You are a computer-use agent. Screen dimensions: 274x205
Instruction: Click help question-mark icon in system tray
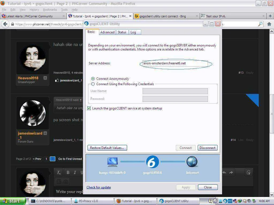[x=210, y=201]
